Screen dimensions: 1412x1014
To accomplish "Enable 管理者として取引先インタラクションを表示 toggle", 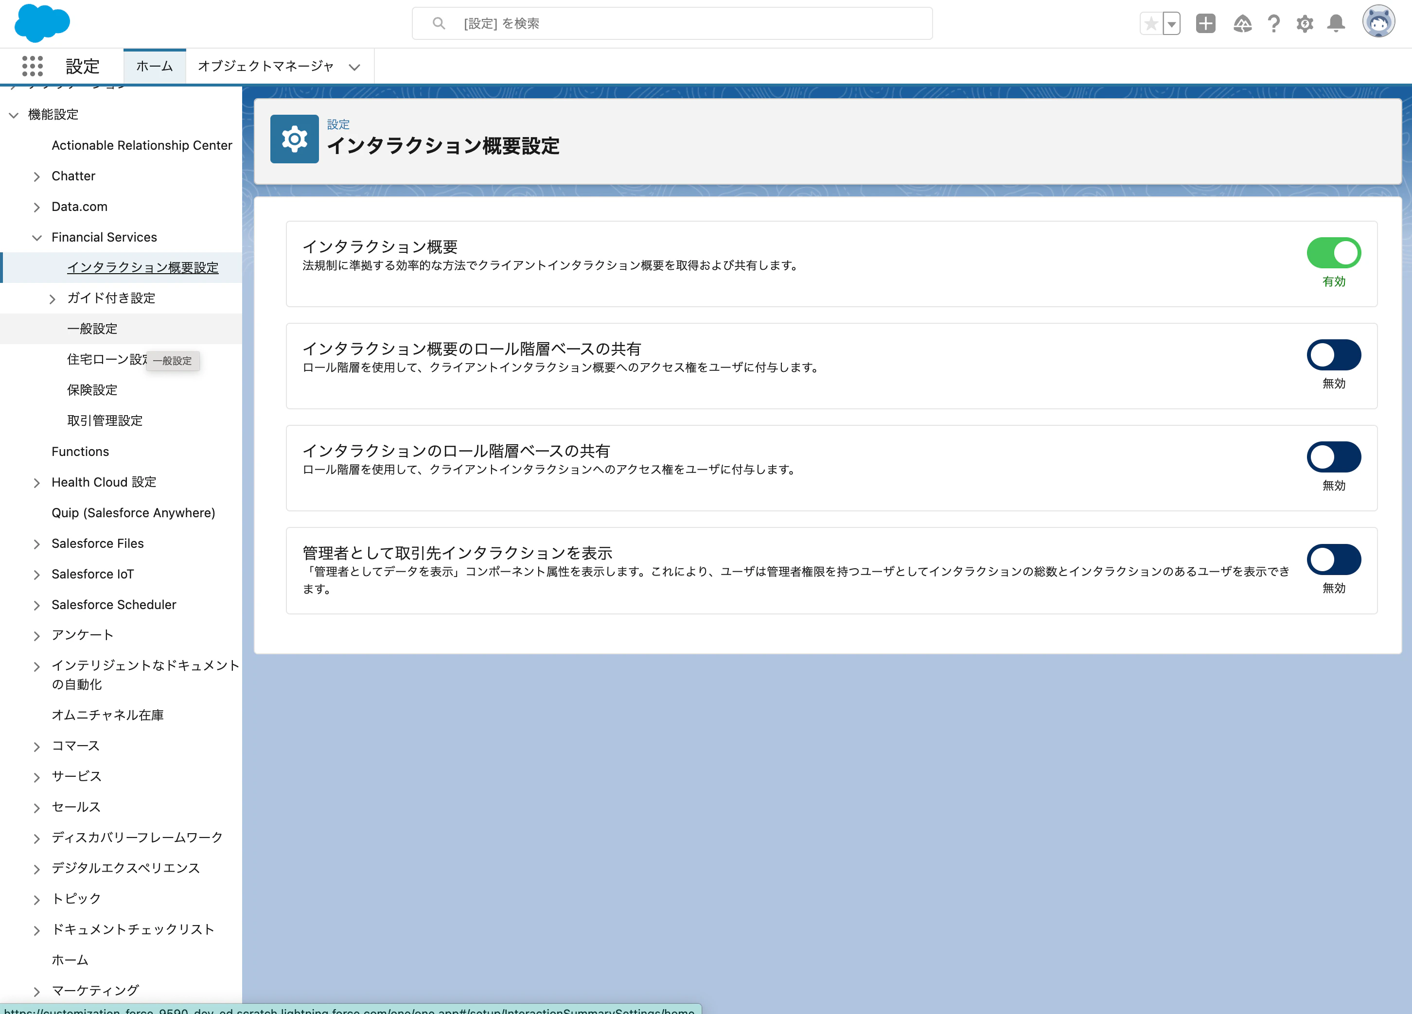I will click(x=1334, y=559).
